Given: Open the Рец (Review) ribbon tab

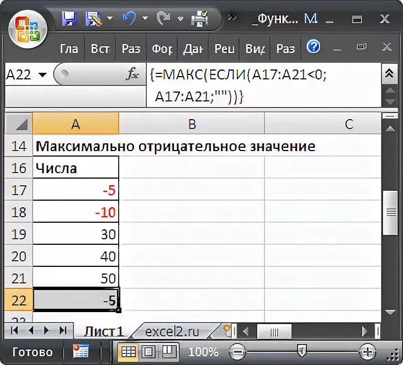Looking at the screenshot, I should (x=224, y=49).
